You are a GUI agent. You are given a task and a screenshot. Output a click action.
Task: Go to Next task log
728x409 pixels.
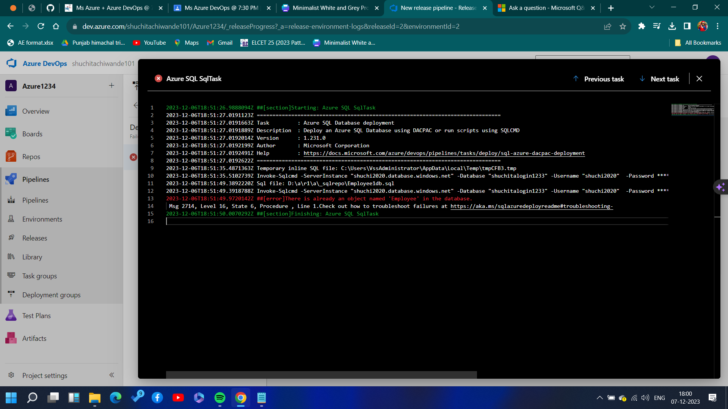(659, 79)
